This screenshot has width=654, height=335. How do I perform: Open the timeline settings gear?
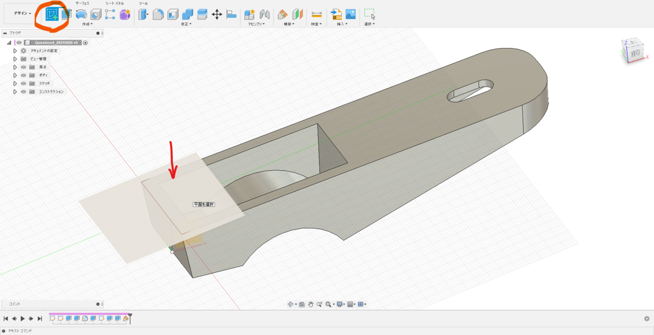[x=647, y=318]
